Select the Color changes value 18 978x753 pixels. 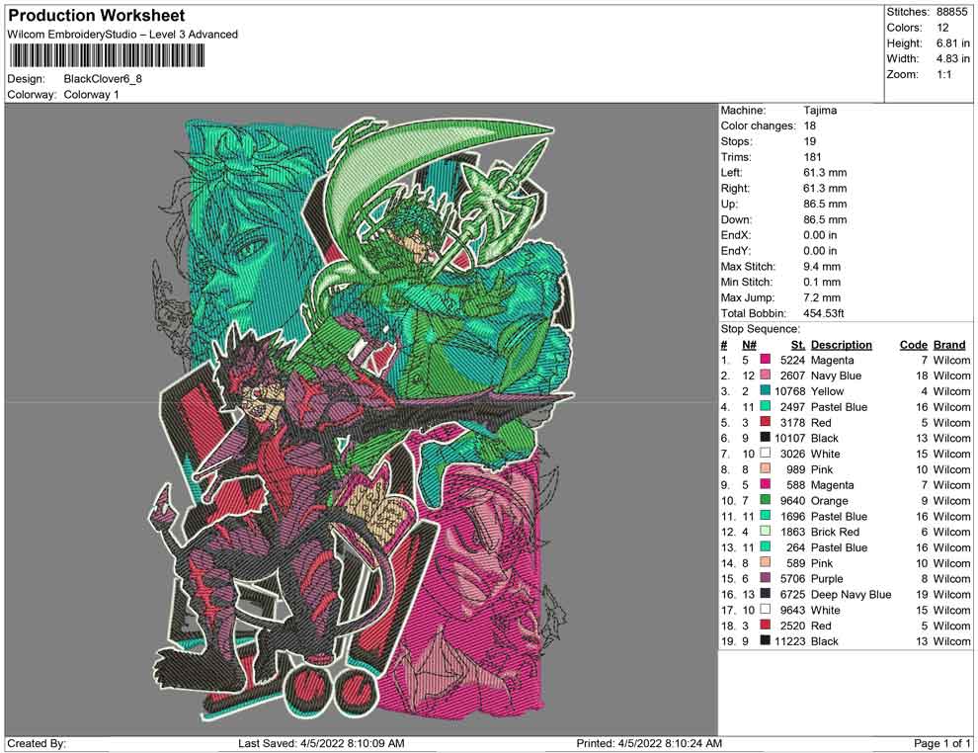pos(810,126)
